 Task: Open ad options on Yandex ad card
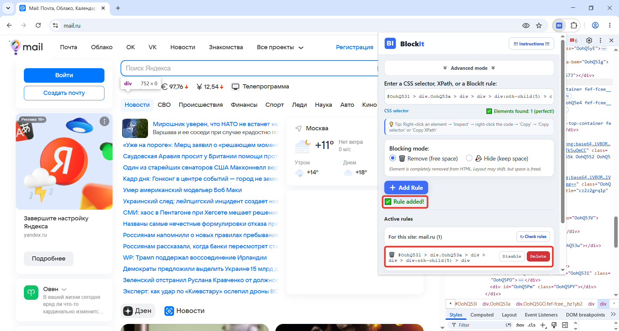[104, 121]
